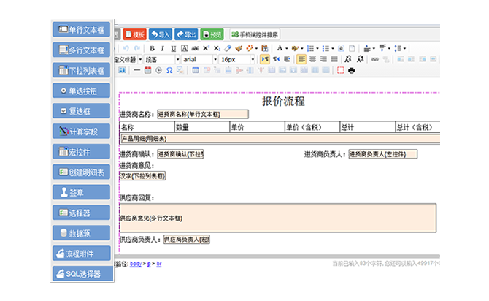Select 计算字段 in the control sidebar

(x=82, y=132)
